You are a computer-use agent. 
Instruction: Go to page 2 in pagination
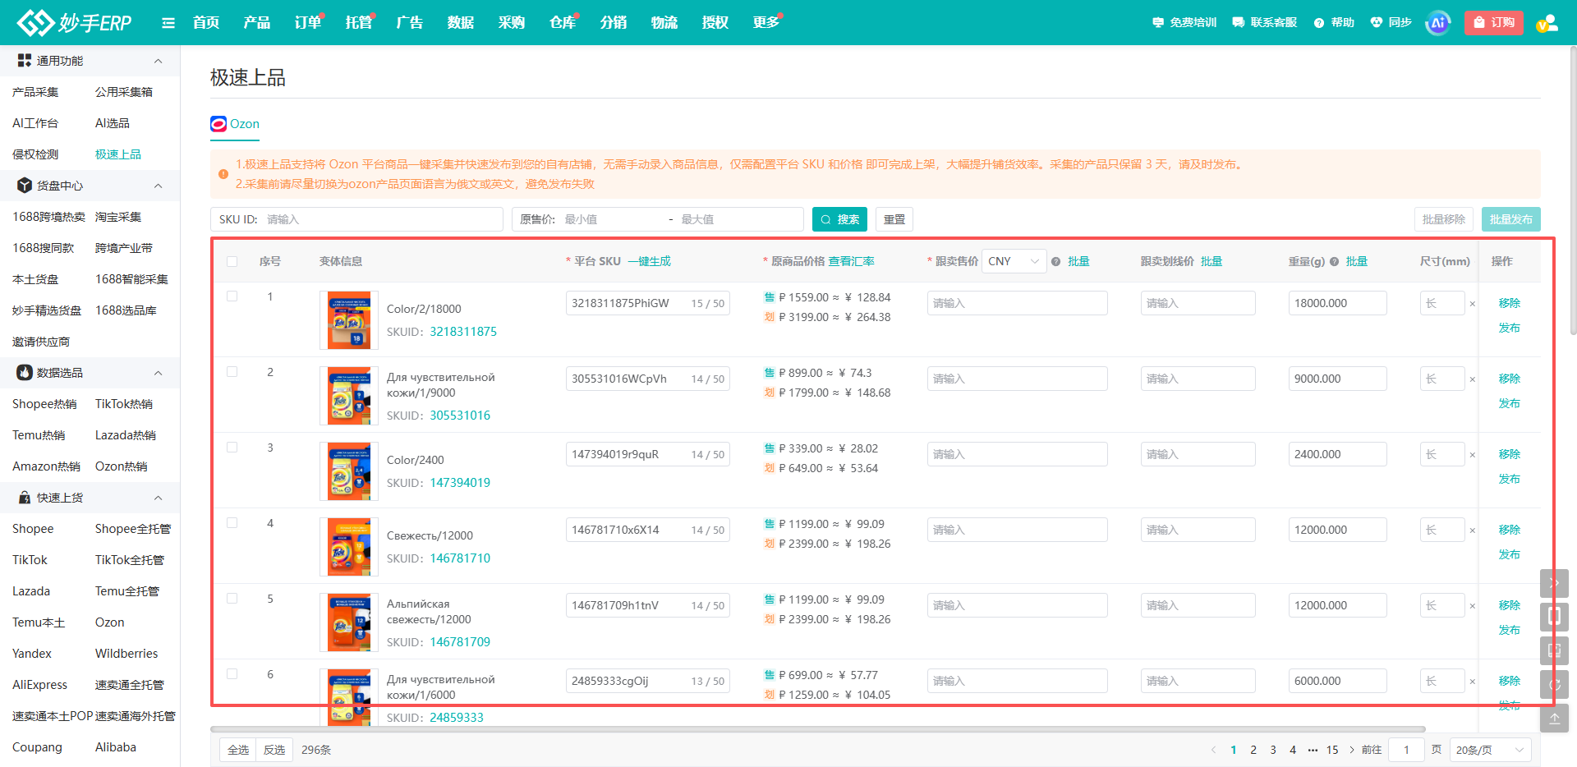point(1253,750)
